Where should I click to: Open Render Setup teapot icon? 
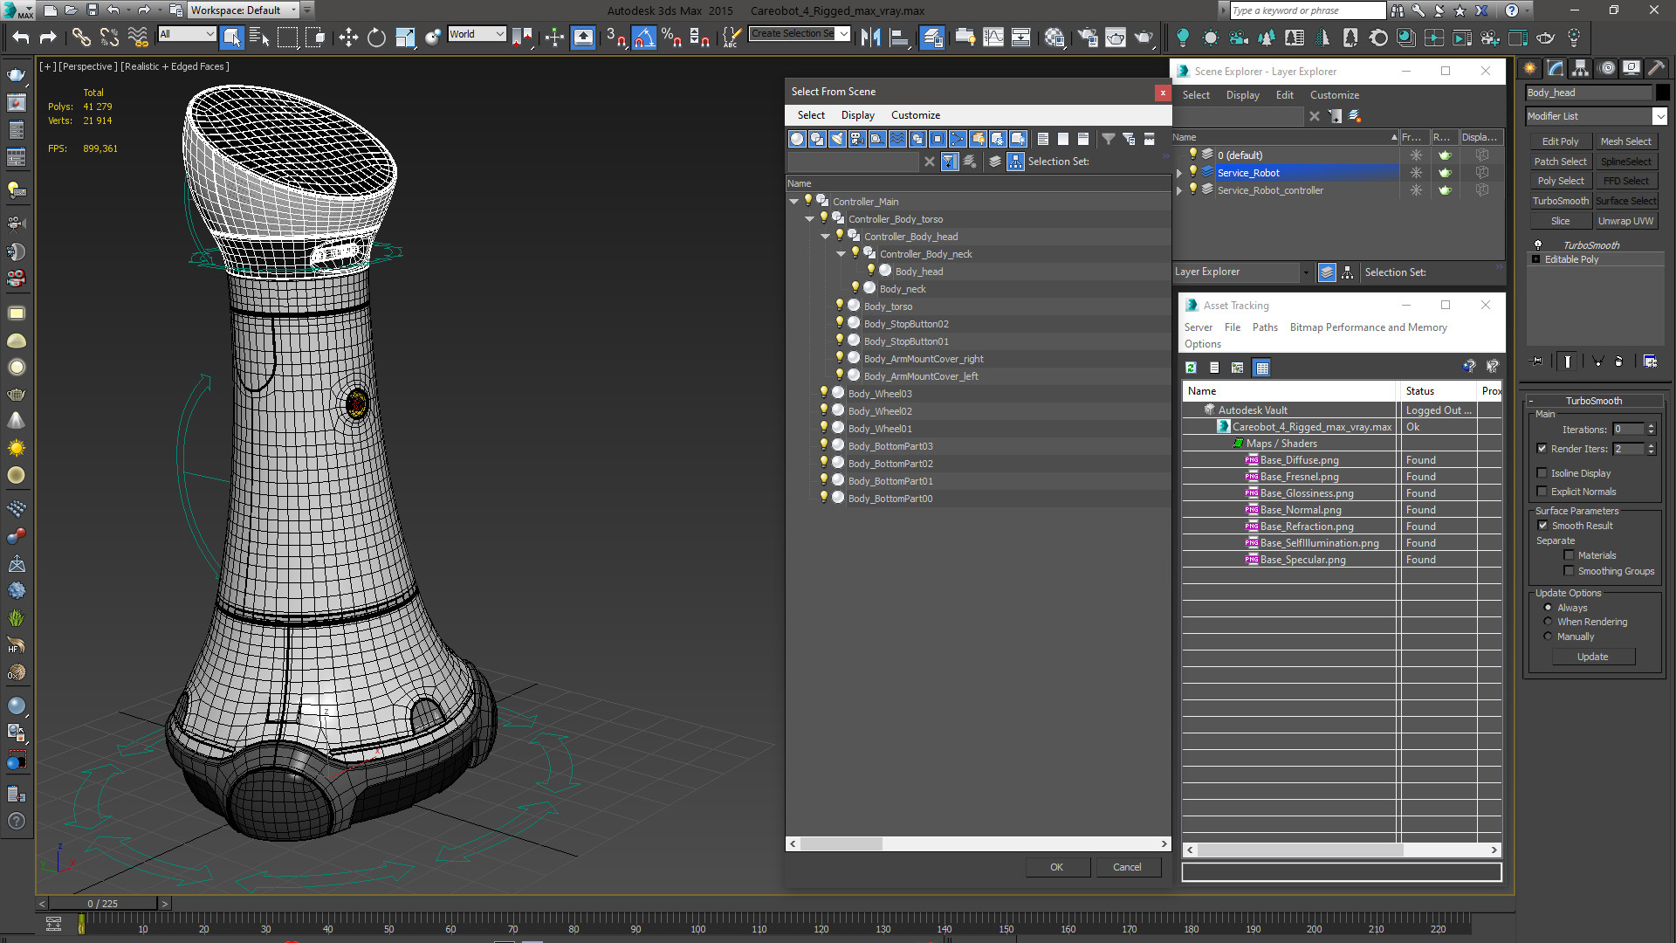pos(1088,37)
